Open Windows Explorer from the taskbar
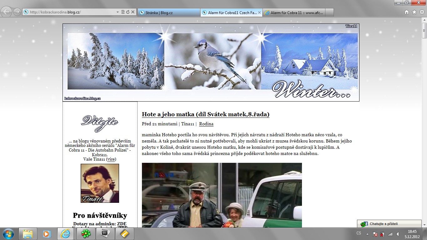 tap(28, 234)
